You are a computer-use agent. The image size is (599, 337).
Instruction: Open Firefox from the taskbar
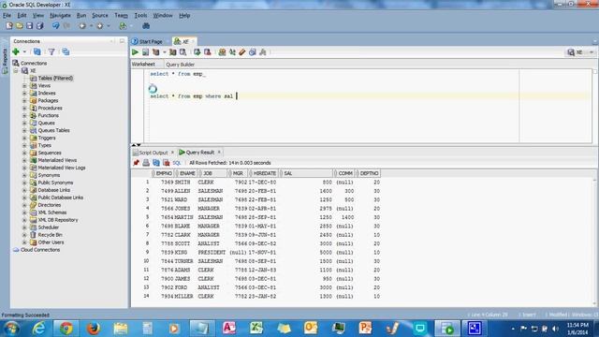[x=94, y=329]
